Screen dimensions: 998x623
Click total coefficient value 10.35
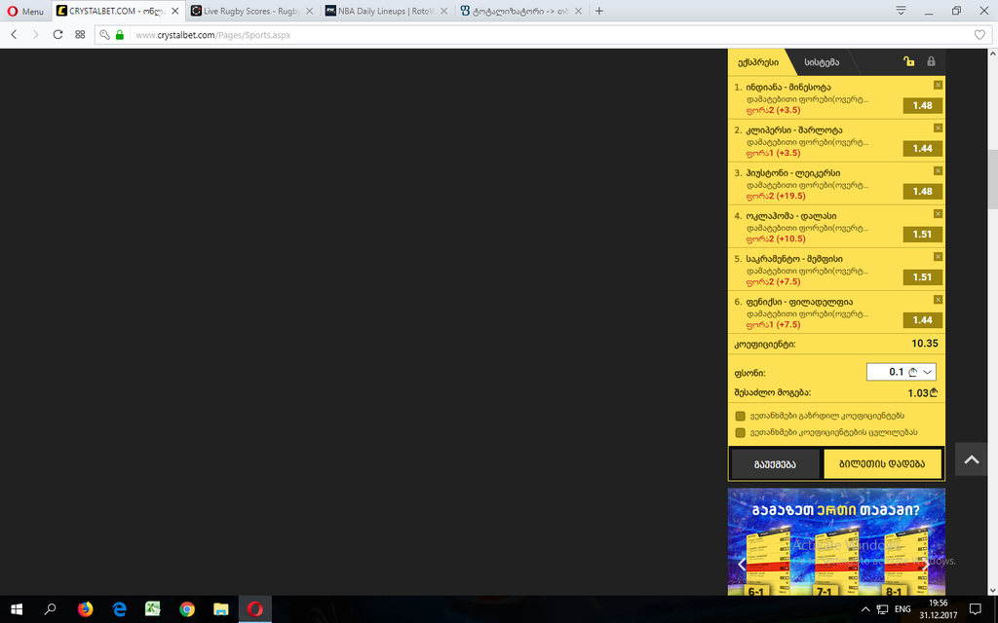pyautogui.click(x=925, y=344)
